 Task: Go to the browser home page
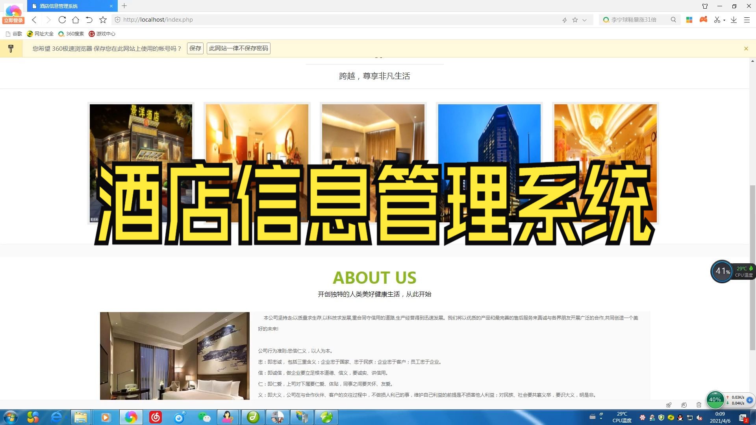tap(76, 20)
